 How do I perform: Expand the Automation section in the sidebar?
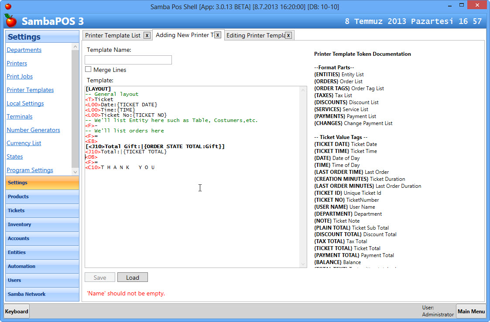42,266
